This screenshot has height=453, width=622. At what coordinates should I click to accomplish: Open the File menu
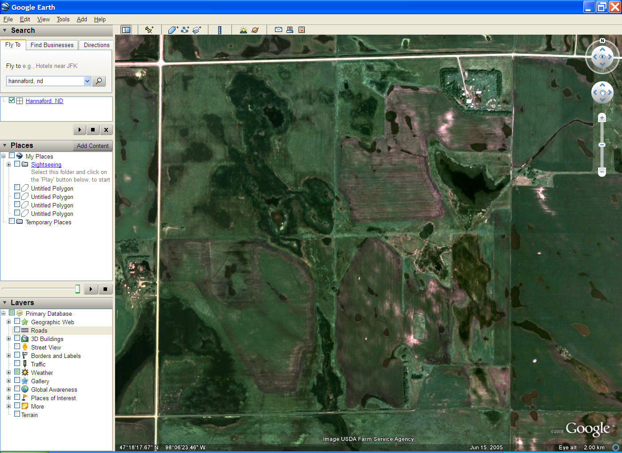8,19
